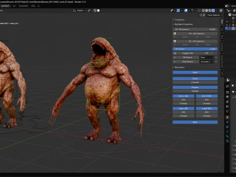236x177 pixels.
Task: Switch to the RIG workspace tab
Action: click(33, 6)
